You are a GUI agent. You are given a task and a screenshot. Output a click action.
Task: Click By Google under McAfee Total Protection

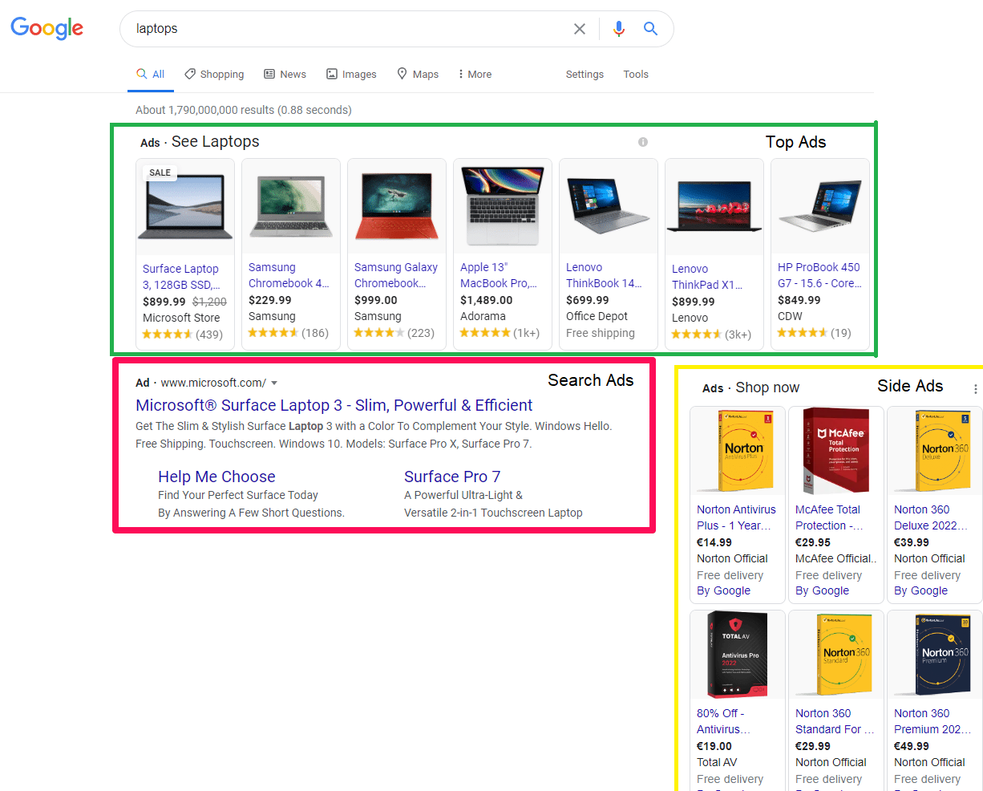(822, 591)
